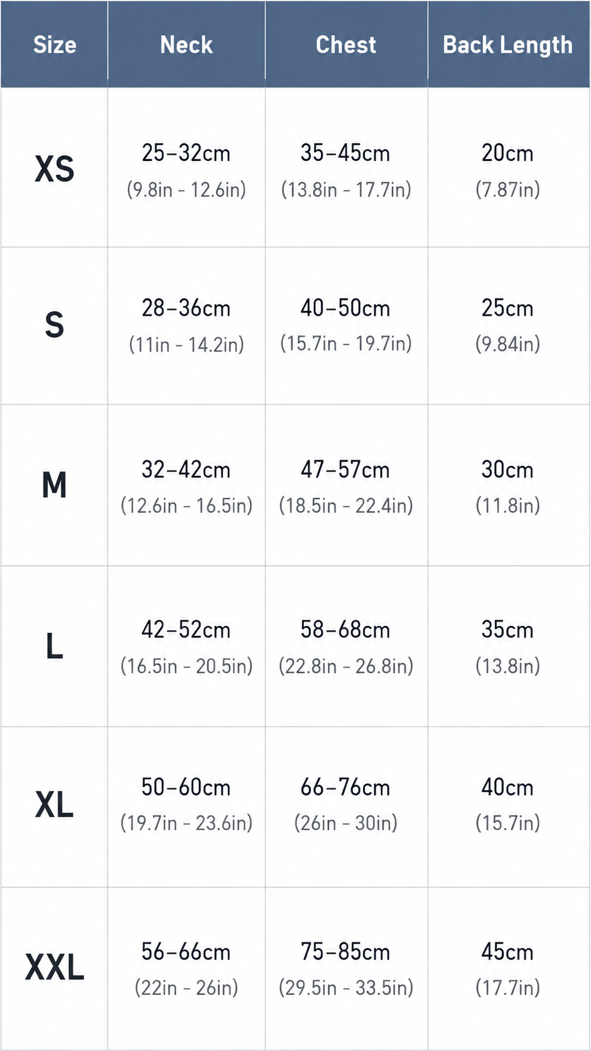Select the M size row label
The width and height of the screenshot is (591, 1051).
pyautogui.click(x=55, y=485)
